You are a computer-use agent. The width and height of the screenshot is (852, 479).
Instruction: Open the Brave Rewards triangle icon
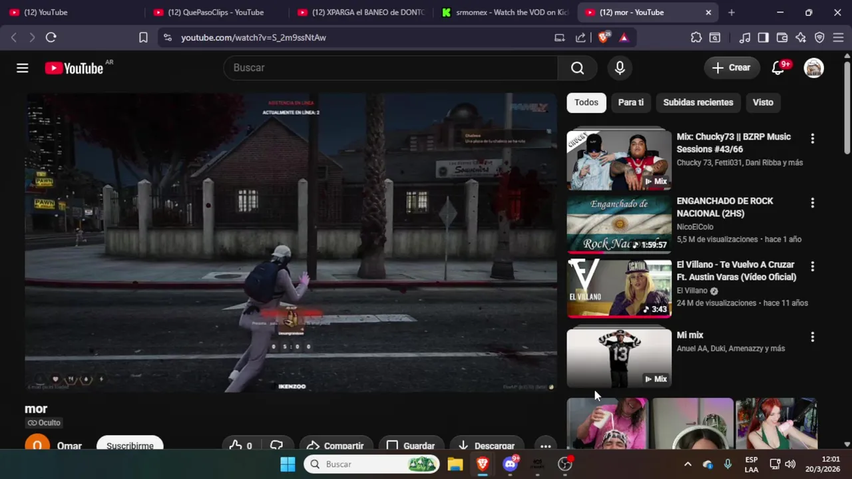[624, 38]
